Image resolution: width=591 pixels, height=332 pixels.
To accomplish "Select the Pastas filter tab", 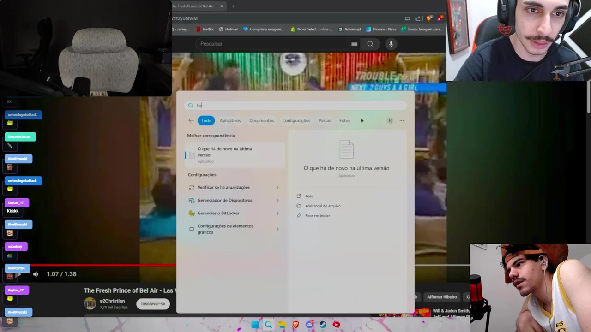I will [x=325, y=120].
